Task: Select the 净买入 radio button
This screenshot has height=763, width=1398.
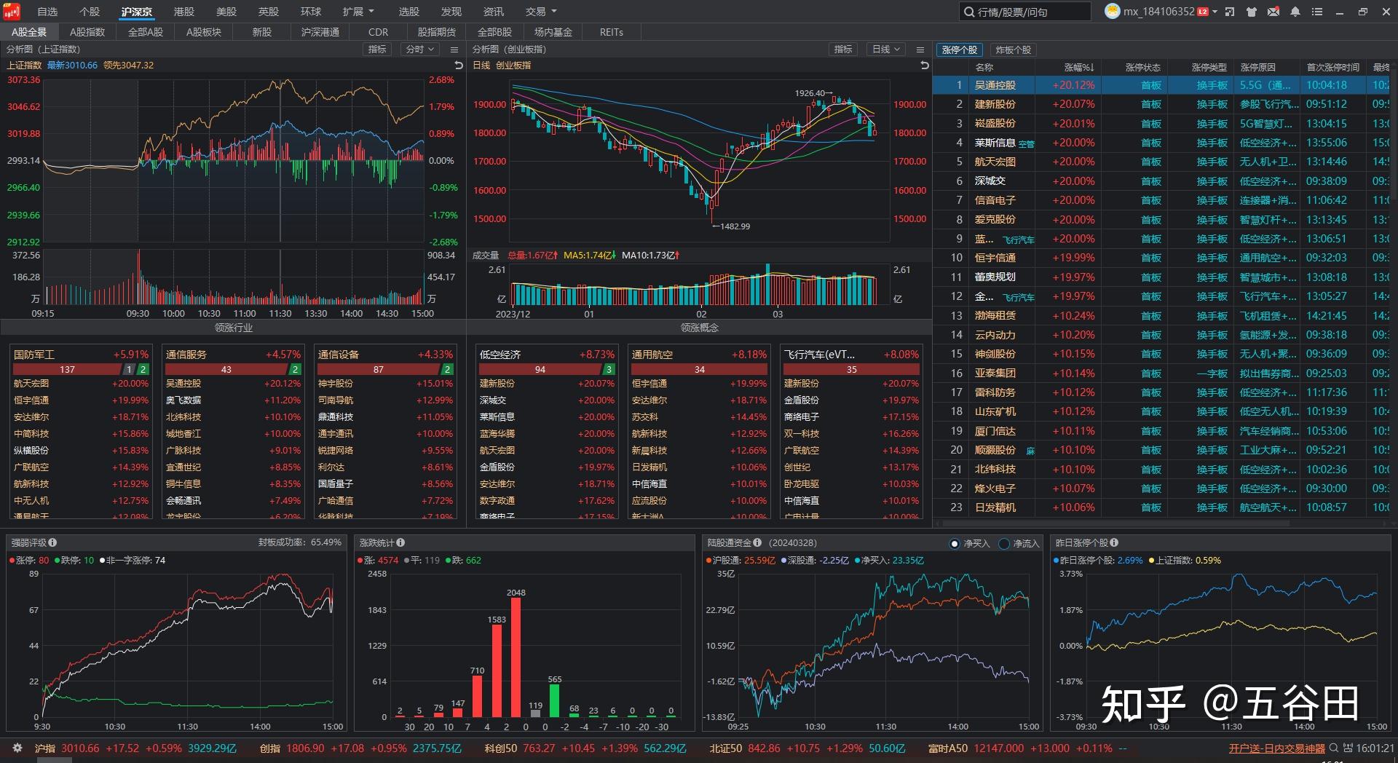Action: 955,544
